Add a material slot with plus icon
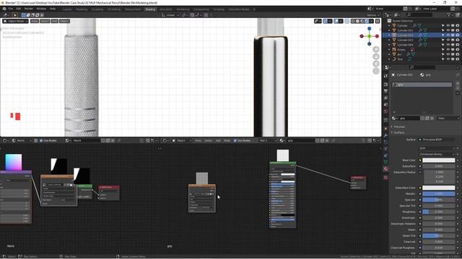 coord(458,83)
